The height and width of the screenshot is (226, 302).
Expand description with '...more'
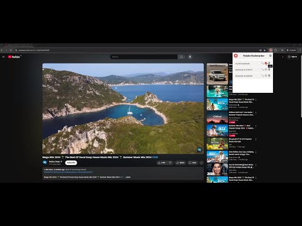(128, 177)
